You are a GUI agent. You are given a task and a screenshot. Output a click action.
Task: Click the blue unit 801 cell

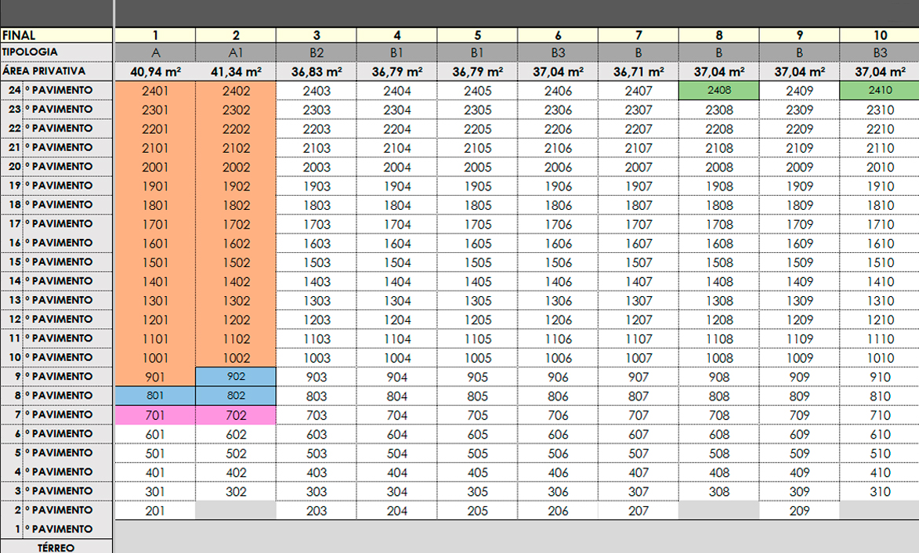click(155, 396)
